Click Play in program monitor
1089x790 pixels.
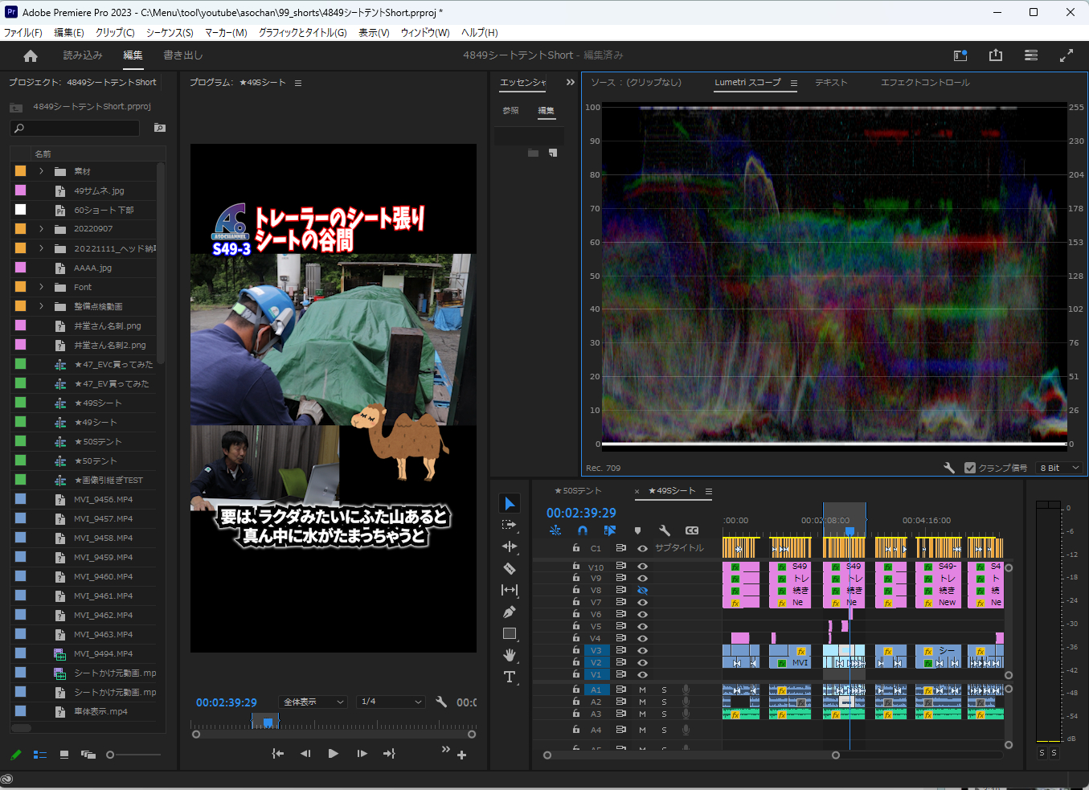[x=333, y=753]
